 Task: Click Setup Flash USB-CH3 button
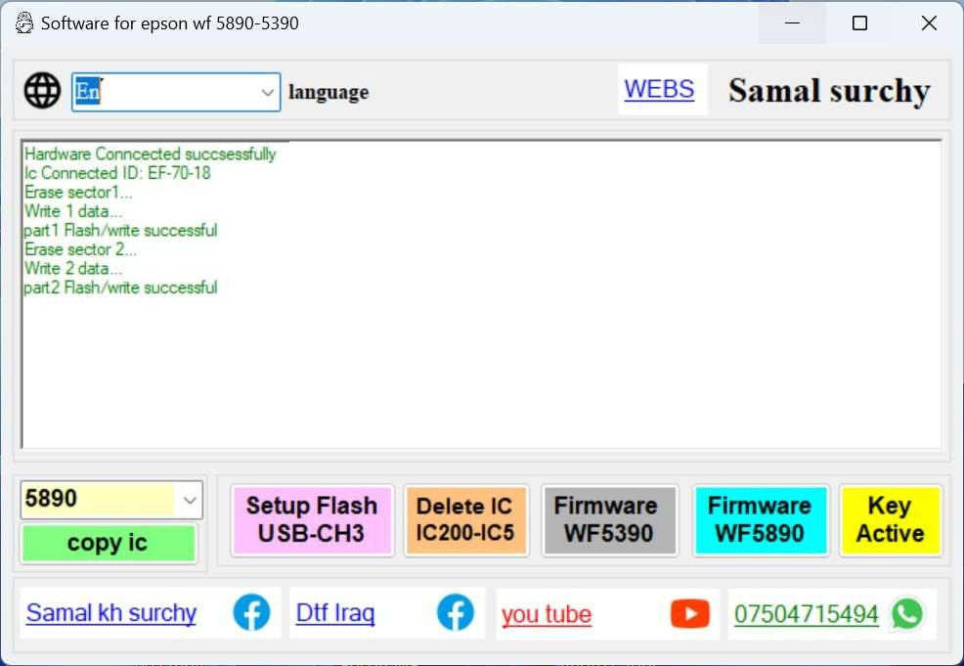(x=312, y=519)
